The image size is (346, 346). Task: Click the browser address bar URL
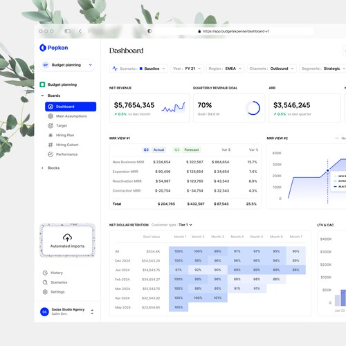(236, 31)
